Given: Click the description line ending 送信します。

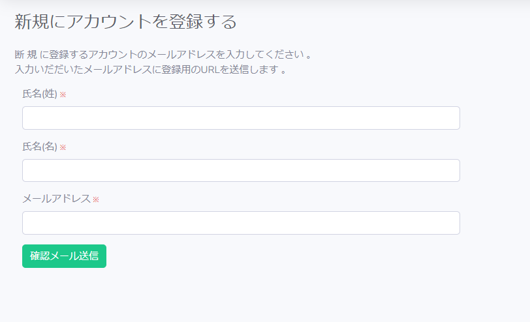Looking at the screenshot, I should (150, 70).
